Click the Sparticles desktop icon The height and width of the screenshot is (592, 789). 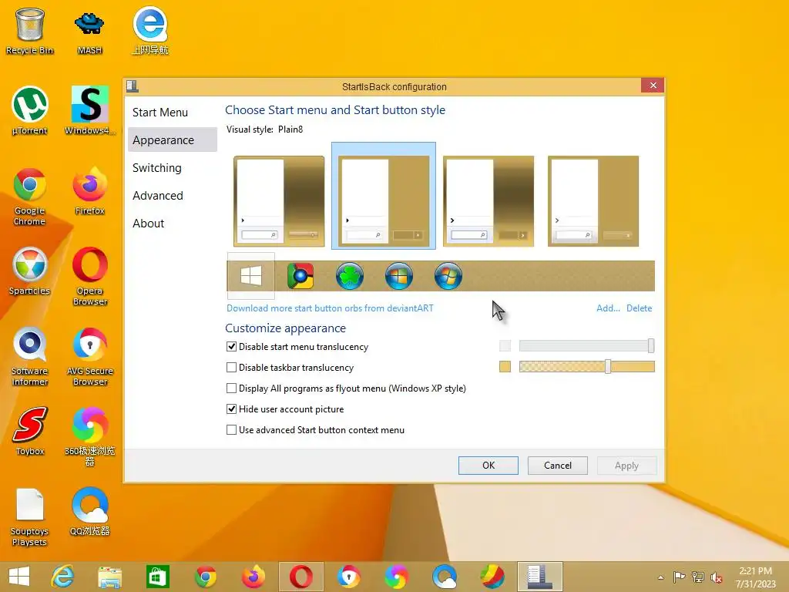click(30, 271)
